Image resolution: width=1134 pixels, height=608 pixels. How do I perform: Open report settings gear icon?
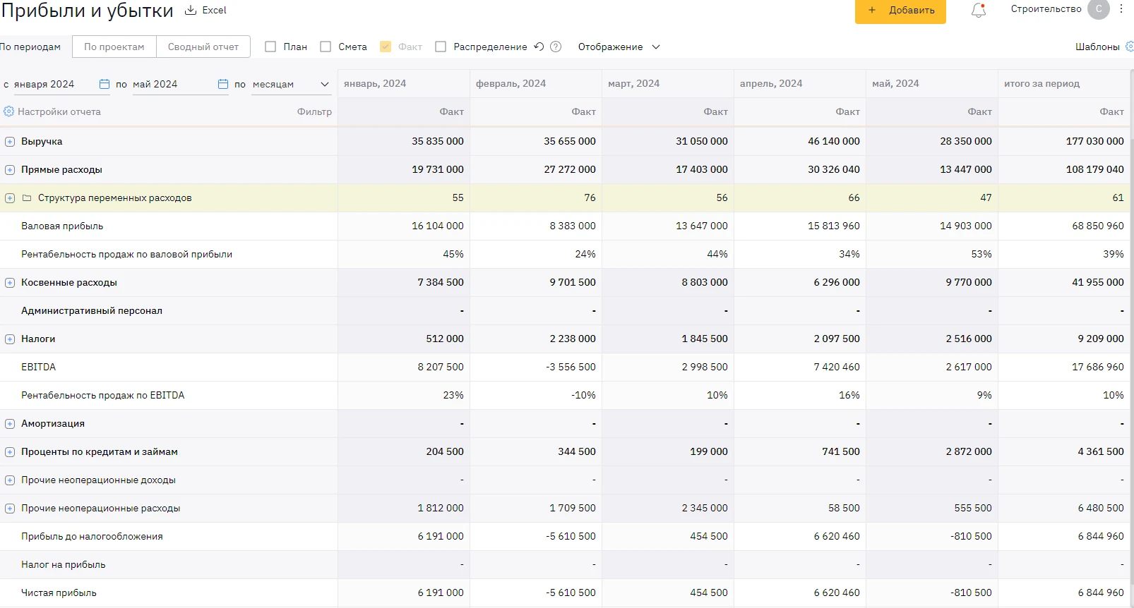(x=8, y=111)
